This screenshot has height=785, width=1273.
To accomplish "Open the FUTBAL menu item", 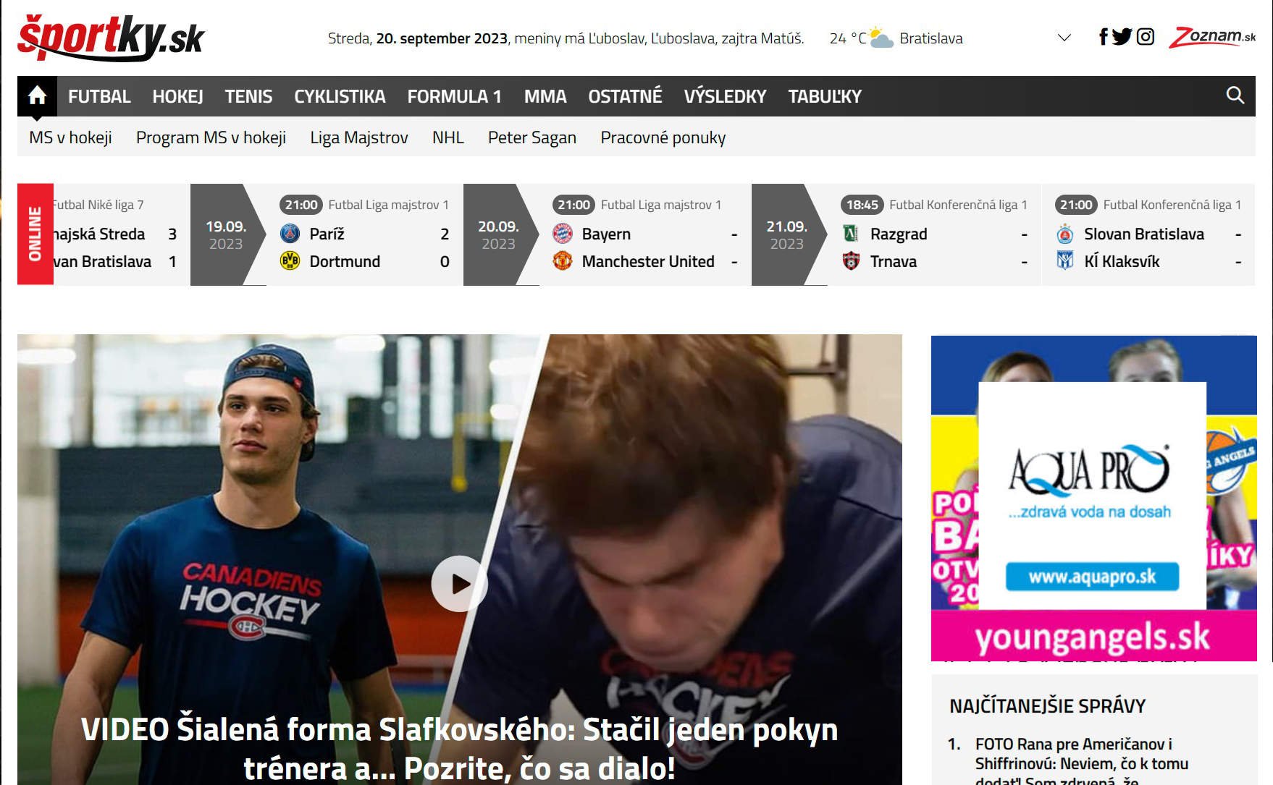I will [99, 96].
